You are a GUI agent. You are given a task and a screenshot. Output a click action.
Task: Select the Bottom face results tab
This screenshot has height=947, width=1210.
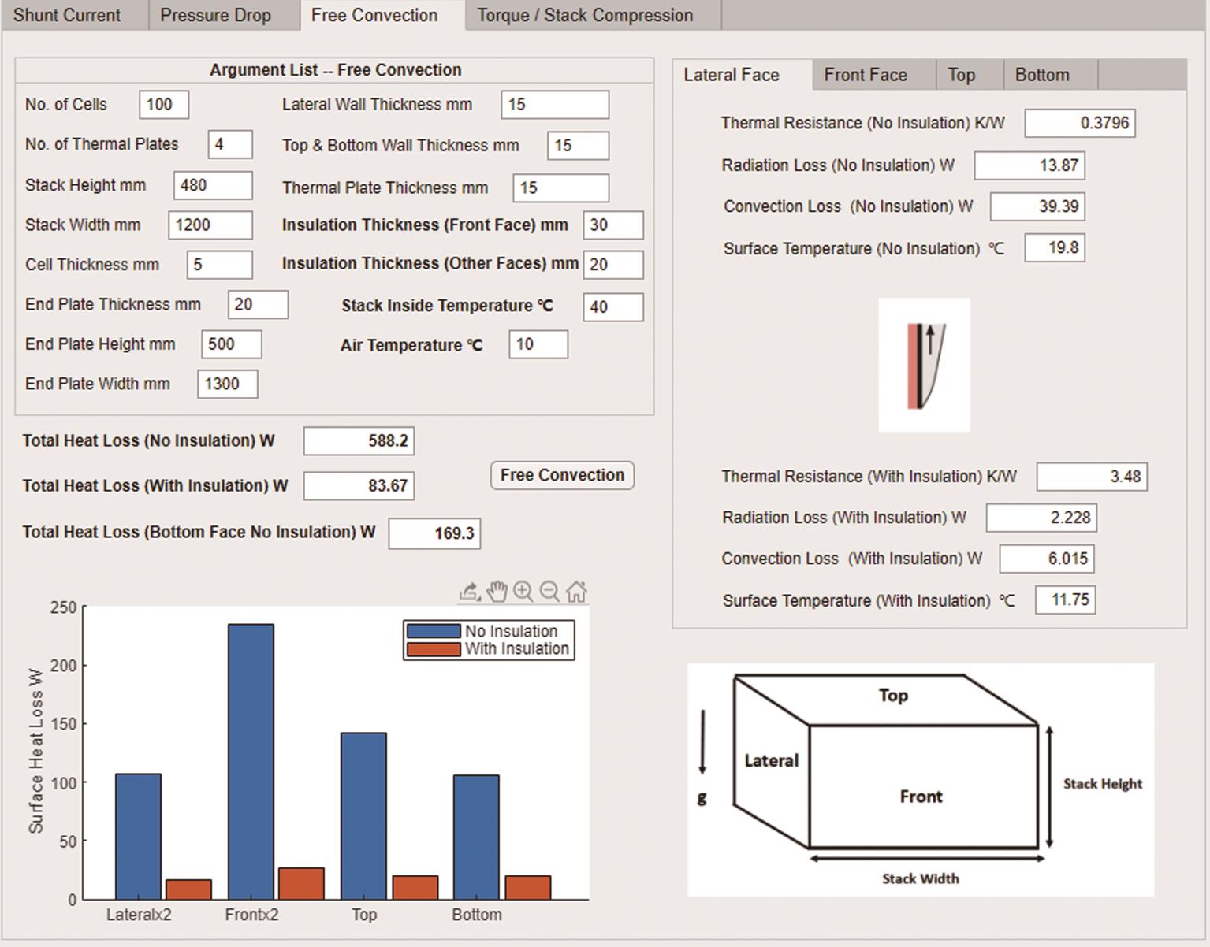coord(1041,75)
